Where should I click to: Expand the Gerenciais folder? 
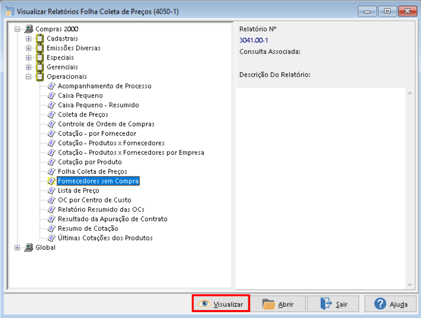28,67
